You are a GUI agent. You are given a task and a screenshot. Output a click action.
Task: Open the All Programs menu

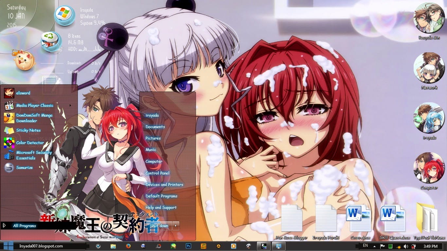tap(25, 226)
